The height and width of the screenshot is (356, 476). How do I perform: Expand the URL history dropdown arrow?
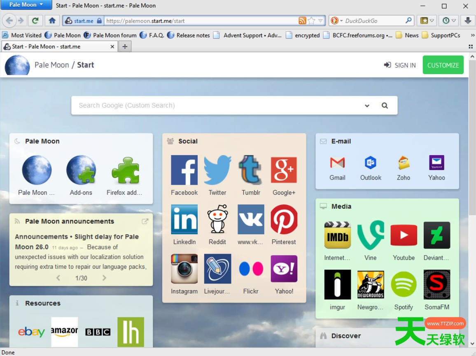click(321, 21)
